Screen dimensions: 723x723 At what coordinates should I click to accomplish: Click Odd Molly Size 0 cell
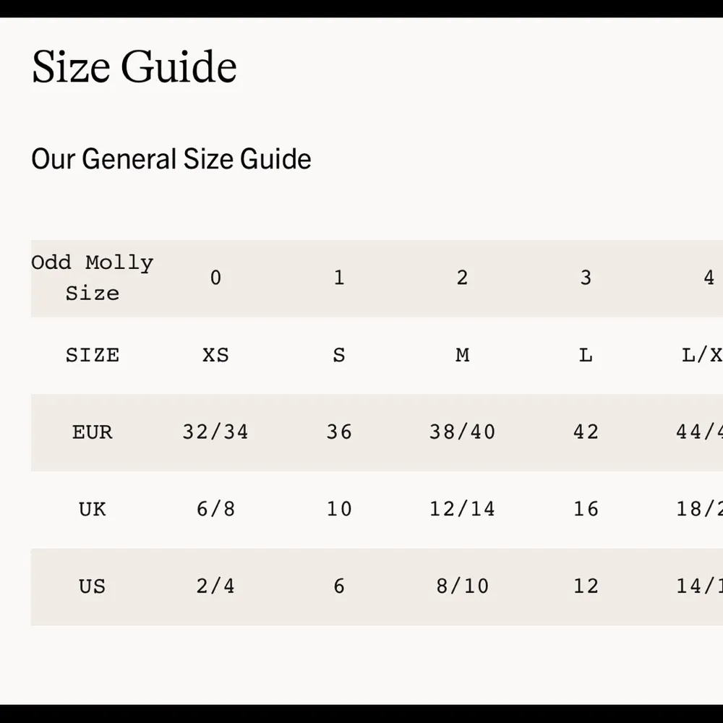[x=215, y=278]
